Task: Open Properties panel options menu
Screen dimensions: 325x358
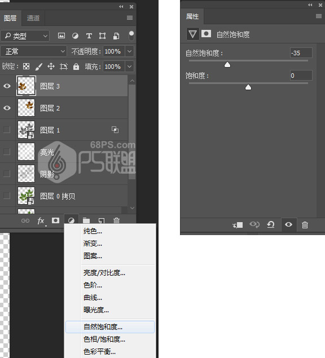Action: 319,16
